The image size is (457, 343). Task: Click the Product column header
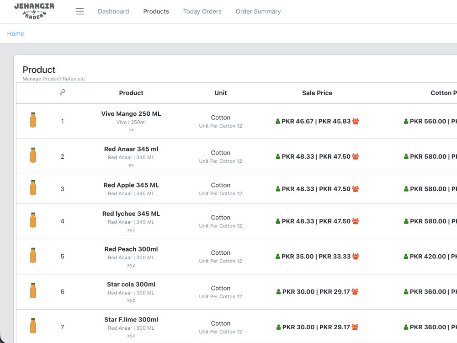coord(131,93)
